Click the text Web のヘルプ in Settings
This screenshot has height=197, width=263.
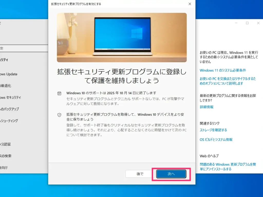coord(209,156)
